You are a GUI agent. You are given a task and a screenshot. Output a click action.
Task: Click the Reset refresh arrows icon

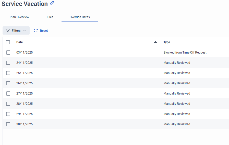[36, 30]
